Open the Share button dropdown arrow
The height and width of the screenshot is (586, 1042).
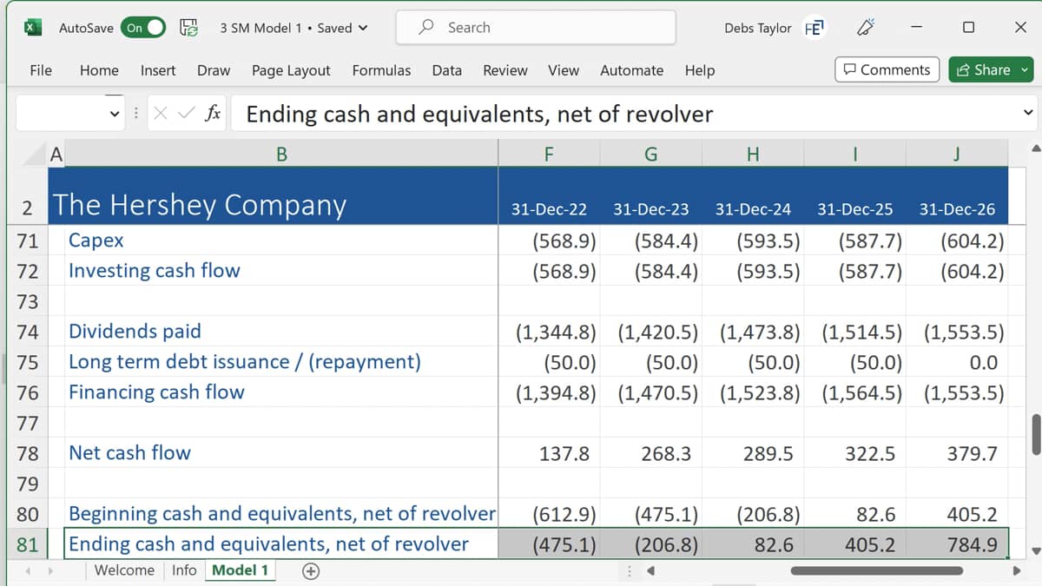click(x=1024, y=69)
